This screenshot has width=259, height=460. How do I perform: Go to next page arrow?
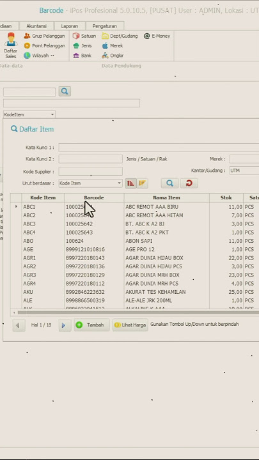(x=65, y=325)
